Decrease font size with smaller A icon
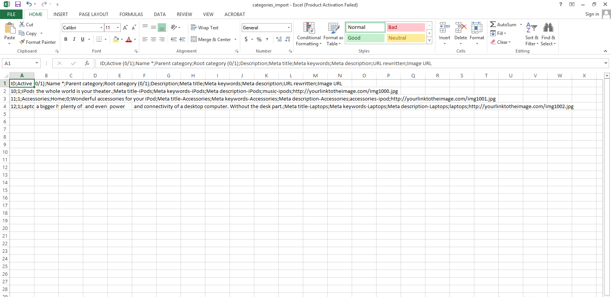The width and height of the screenshot is (611, 297). (x=134, y=27)
